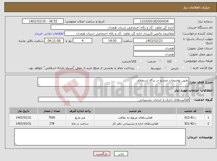This screenshot has height=161, width=217.
Task: Click the شرح کلی نیاز description textarea
Action: 113,82
